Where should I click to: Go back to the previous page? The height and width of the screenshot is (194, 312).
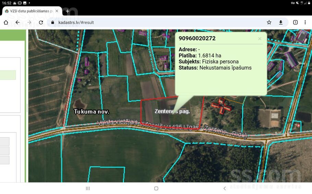point(17,23)
